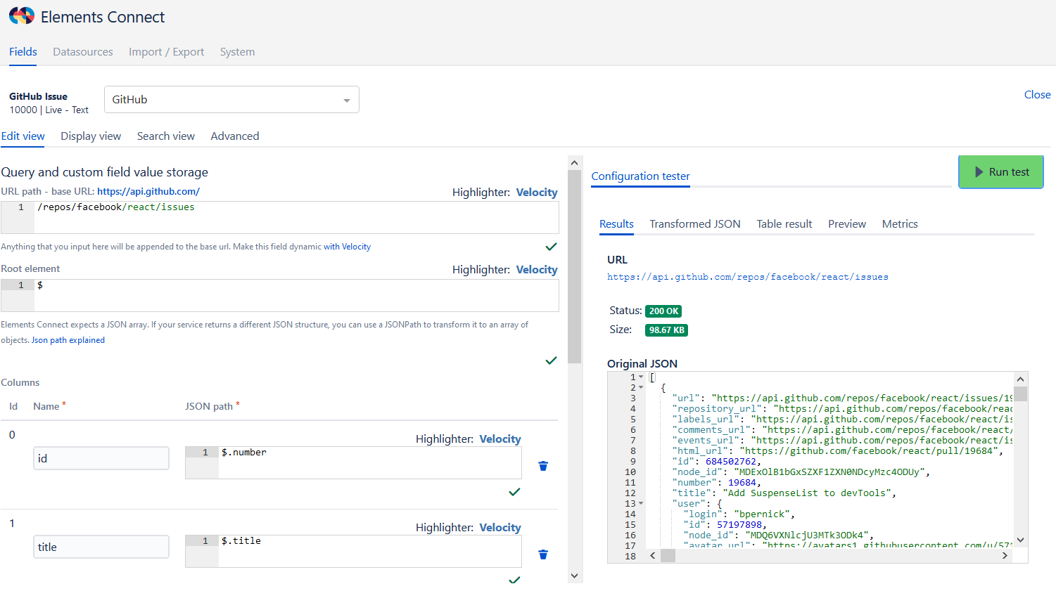1056x591 pixels.
Task: Open the Json path explained link
Action: [68, 340]
